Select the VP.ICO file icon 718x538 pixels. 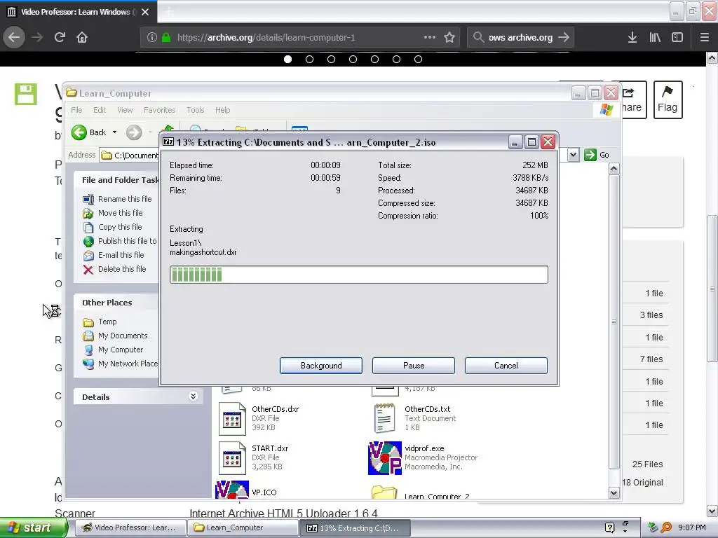(x=232, y=490)
